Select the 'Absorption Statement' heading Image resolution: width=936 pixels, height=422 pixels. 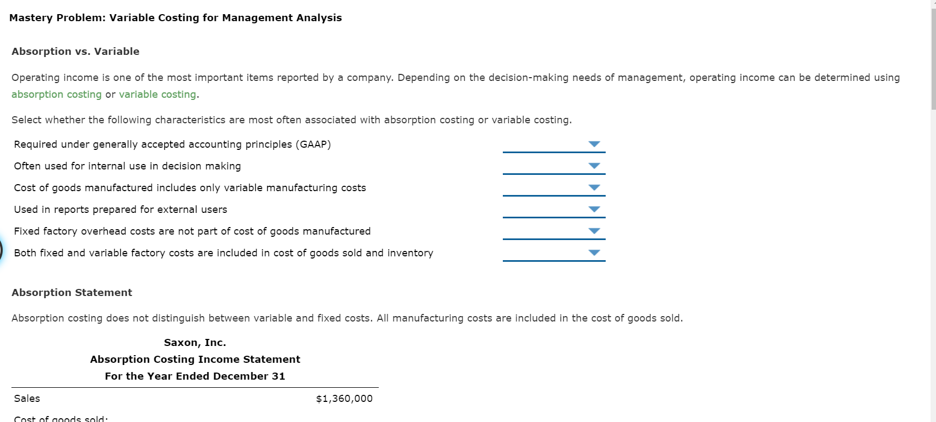[x=71, y=292]
